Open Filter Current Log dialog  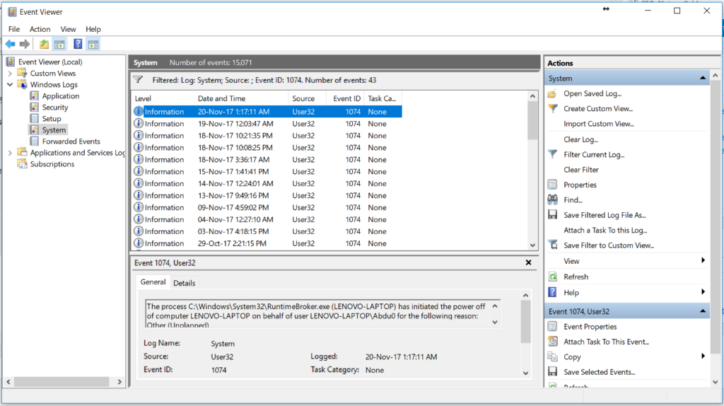(x=593, y=154)
